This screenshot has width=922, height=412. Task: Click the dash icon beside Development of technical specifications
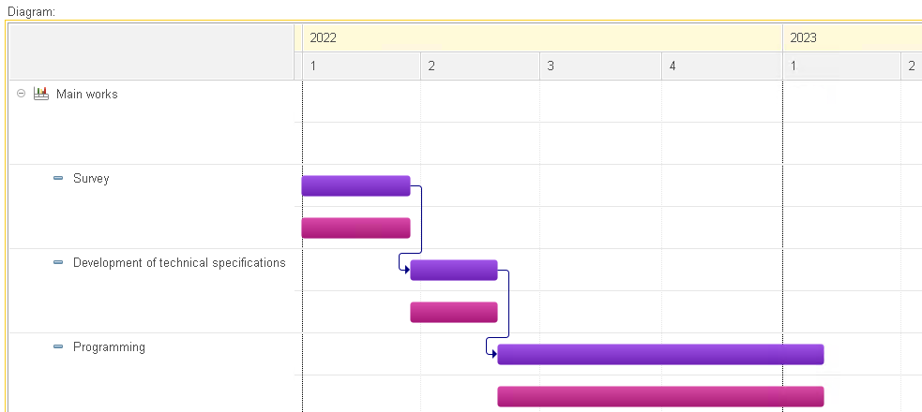58,262
